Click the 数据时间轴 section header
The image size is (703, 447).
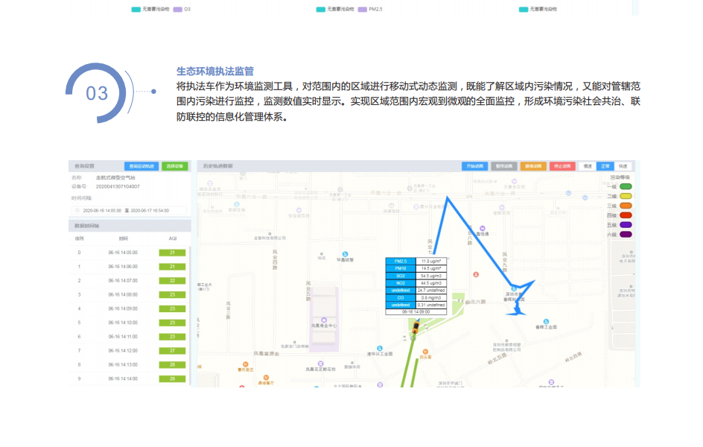(x=86, y=226)
